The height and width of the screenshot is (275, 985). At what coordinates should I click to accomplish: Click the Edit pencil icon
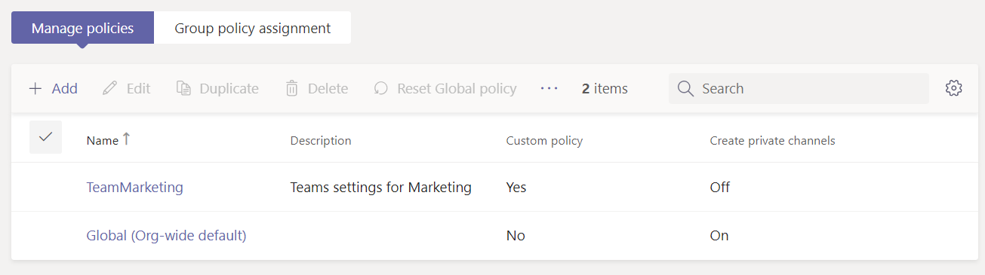coord(110,88)
